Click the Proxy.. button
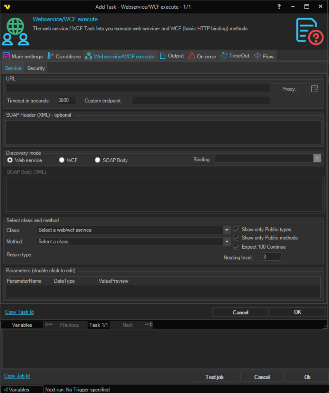This screenshot has height=393, width=329. coord(289,89)
